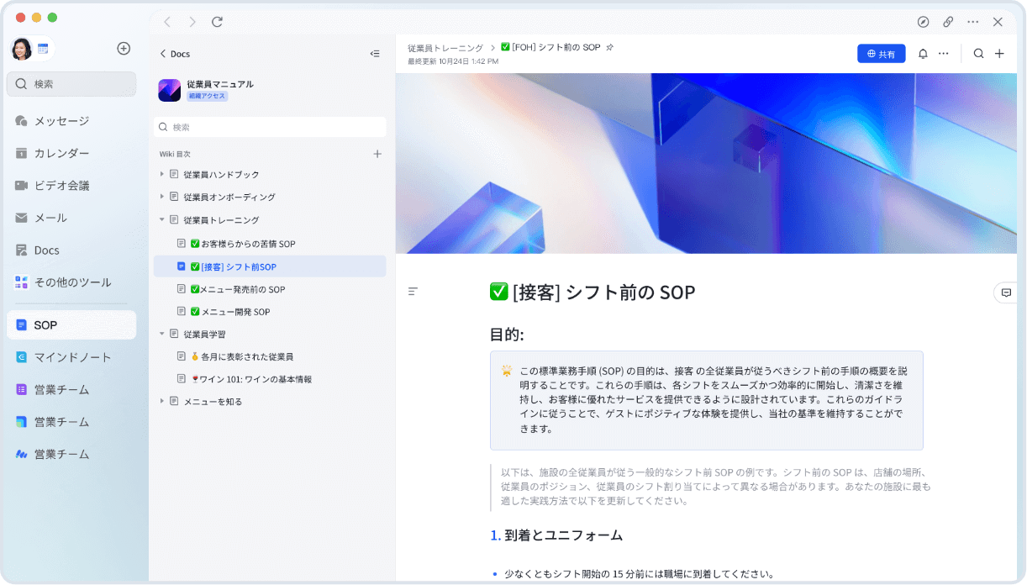Expand the メニューを知る tree node
Image resolution: width=1027 pixels, height=585 pixels.
click(x=162, y=402)
